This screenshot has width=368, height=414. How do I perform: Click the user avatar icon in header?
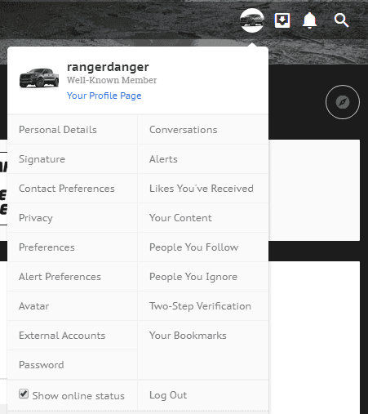click(x=252, y=20)
